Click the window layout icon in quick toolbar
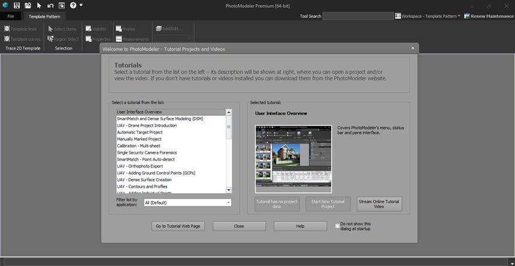 [x=62, y=5]
